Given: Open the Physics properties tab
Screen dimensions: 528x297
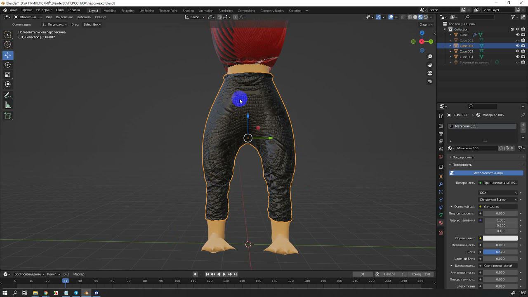Looking at the screenshot, I should [441, 200].
